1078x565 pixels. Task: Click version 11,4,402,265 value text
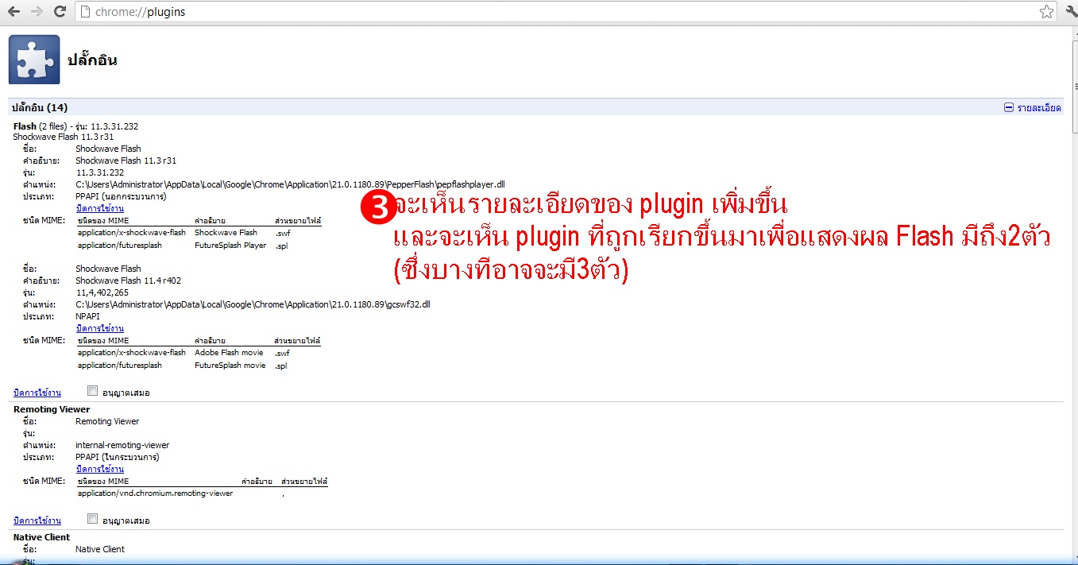tap(102, 292)
